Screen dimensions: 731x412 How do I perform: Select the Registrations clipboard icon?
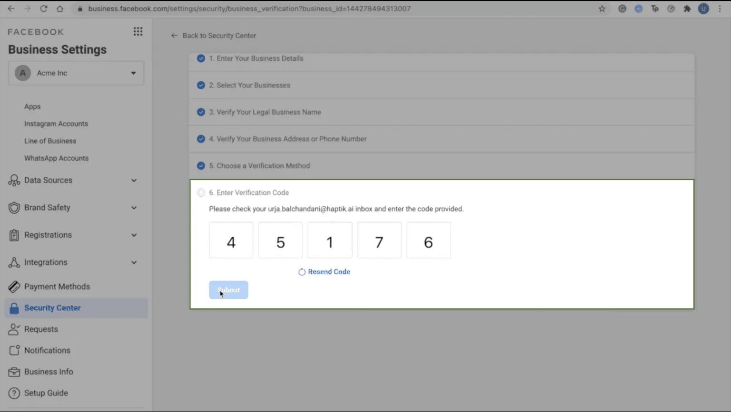[13, 235]
